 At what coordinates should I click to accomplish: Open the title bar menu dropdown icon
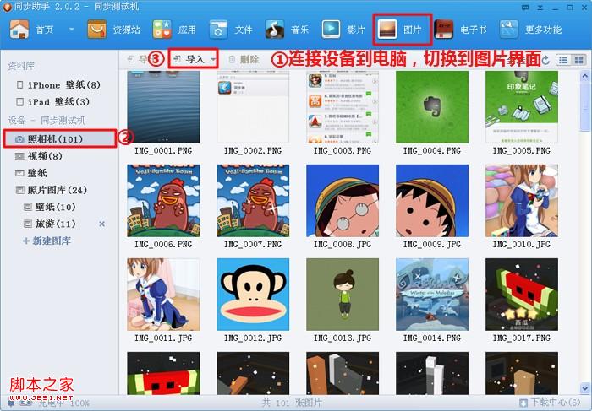point(540,7)
